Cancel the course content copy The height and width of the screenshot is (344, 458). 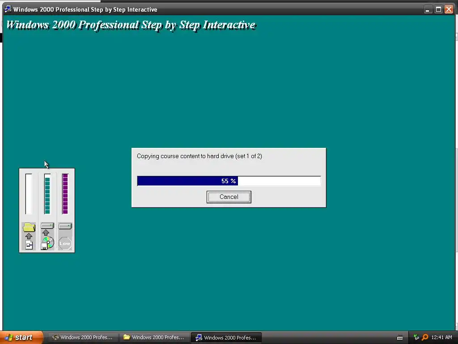(229, 197)
